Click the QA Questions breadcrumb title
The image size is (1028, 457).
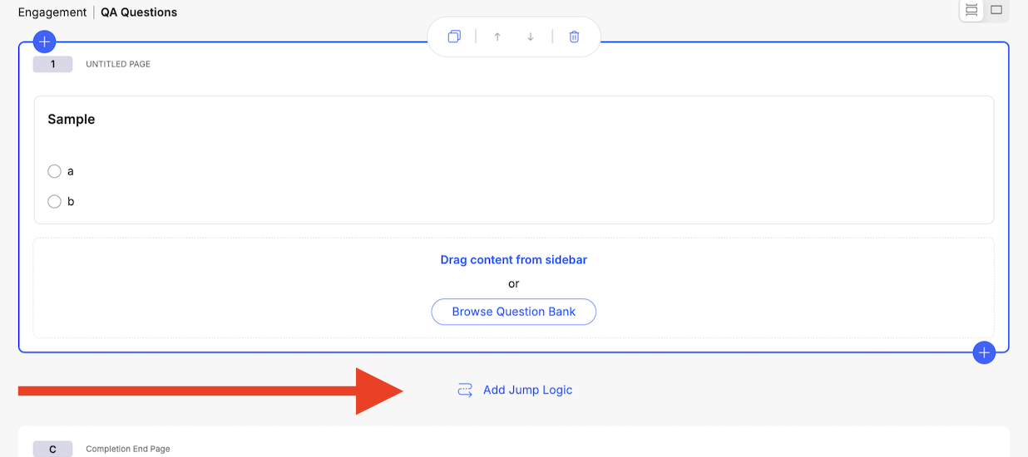click(139, 12)
